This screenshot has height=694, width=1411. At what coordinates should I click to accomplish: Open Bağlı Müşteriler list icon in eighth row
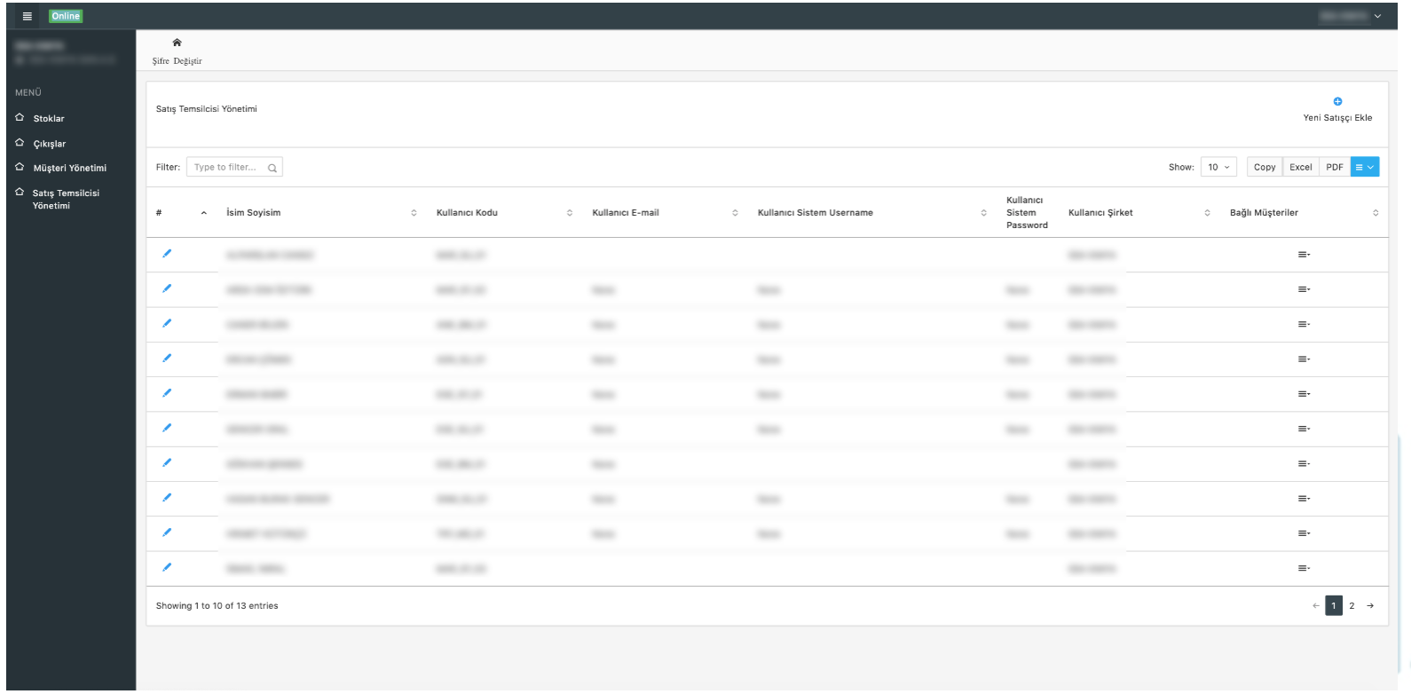(x=1304, y=499)
